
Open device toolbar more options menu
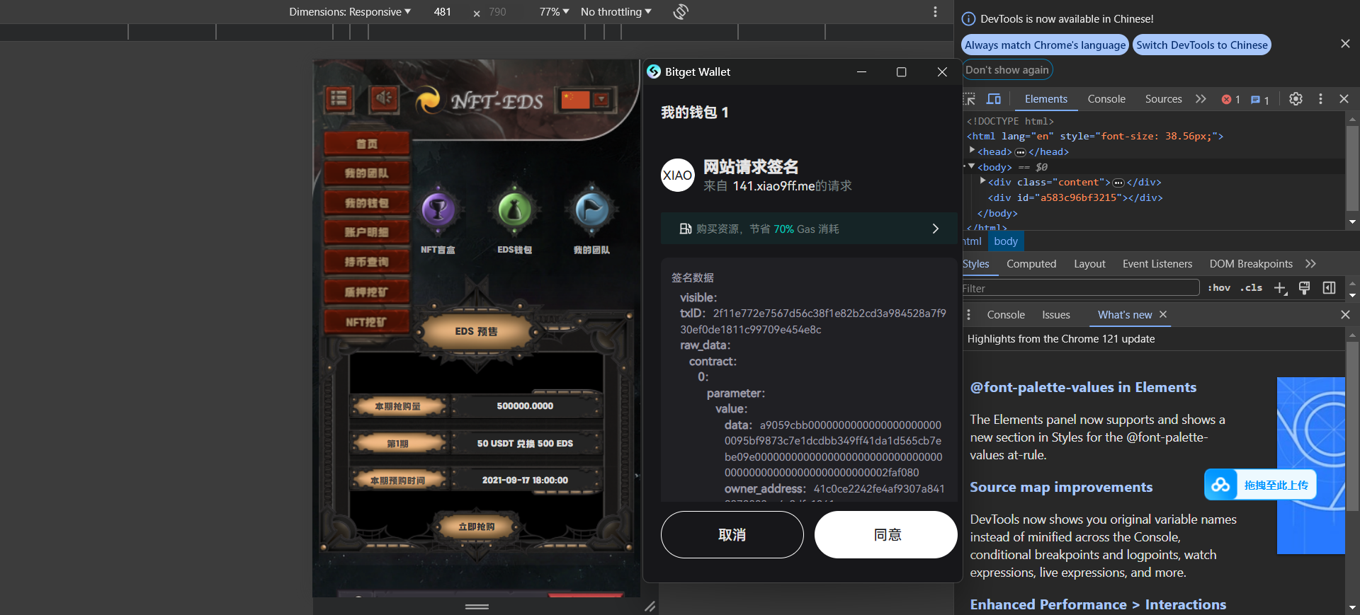[935, 12]
